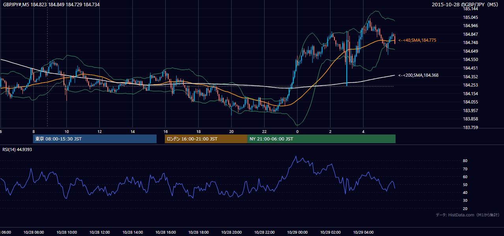Click the 10/29 00:00 date label

coord(297,232)
